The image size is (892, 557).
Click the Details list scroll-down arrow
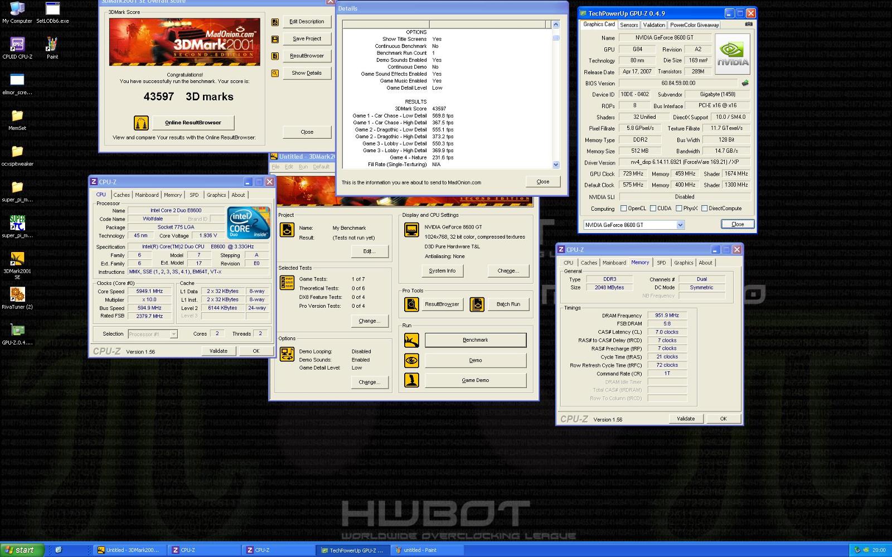[555, 164]
